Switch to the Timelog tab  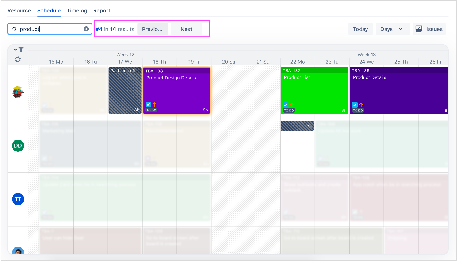[77, 10]
